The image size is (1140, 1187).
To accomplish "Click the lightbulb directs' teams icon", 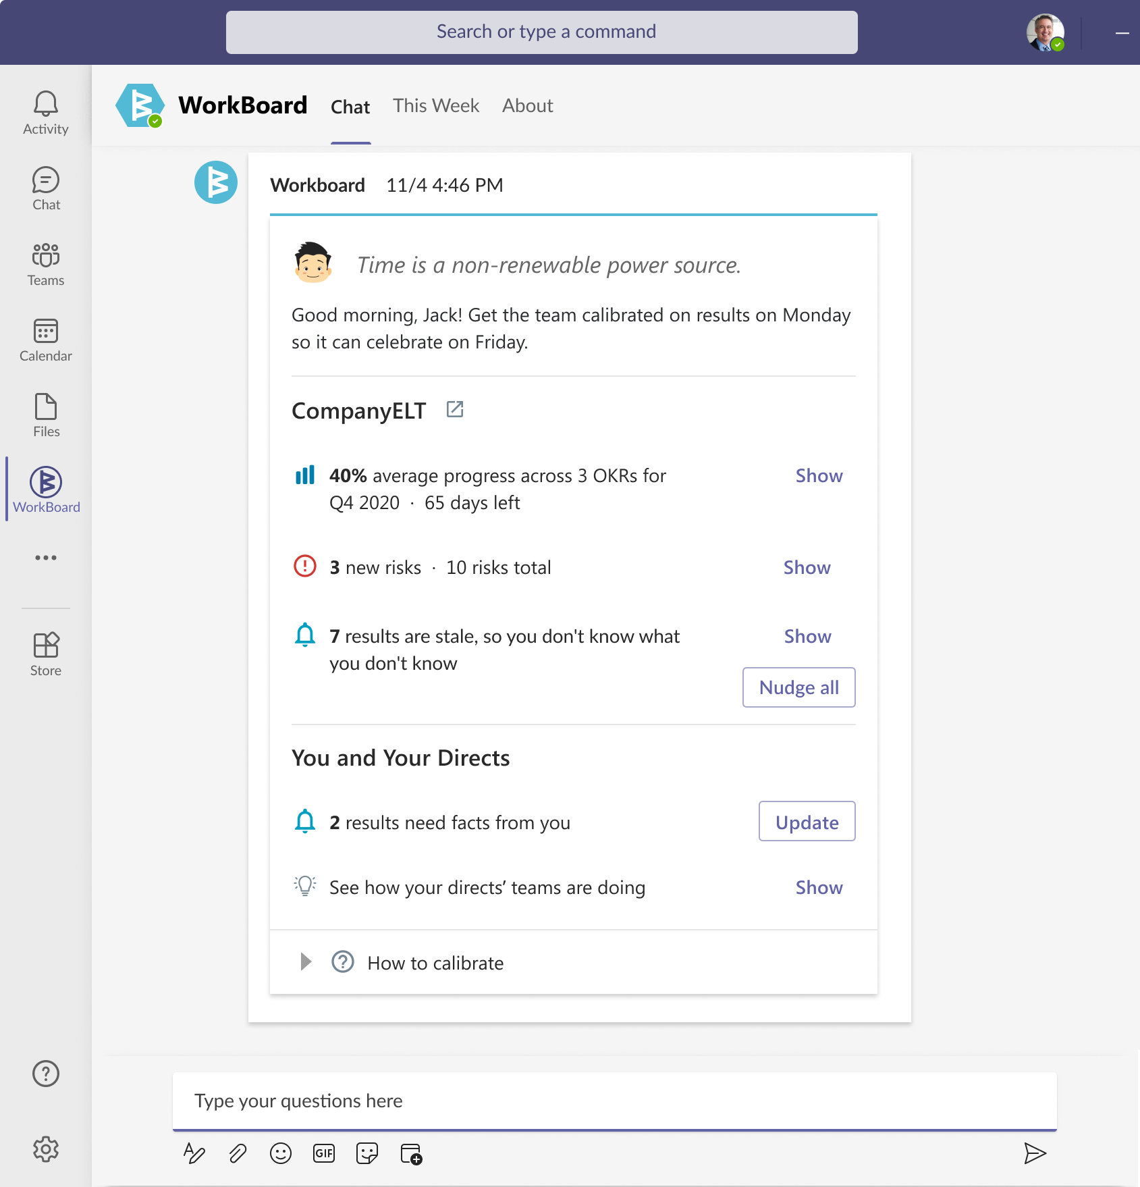I will coord(305,886).
